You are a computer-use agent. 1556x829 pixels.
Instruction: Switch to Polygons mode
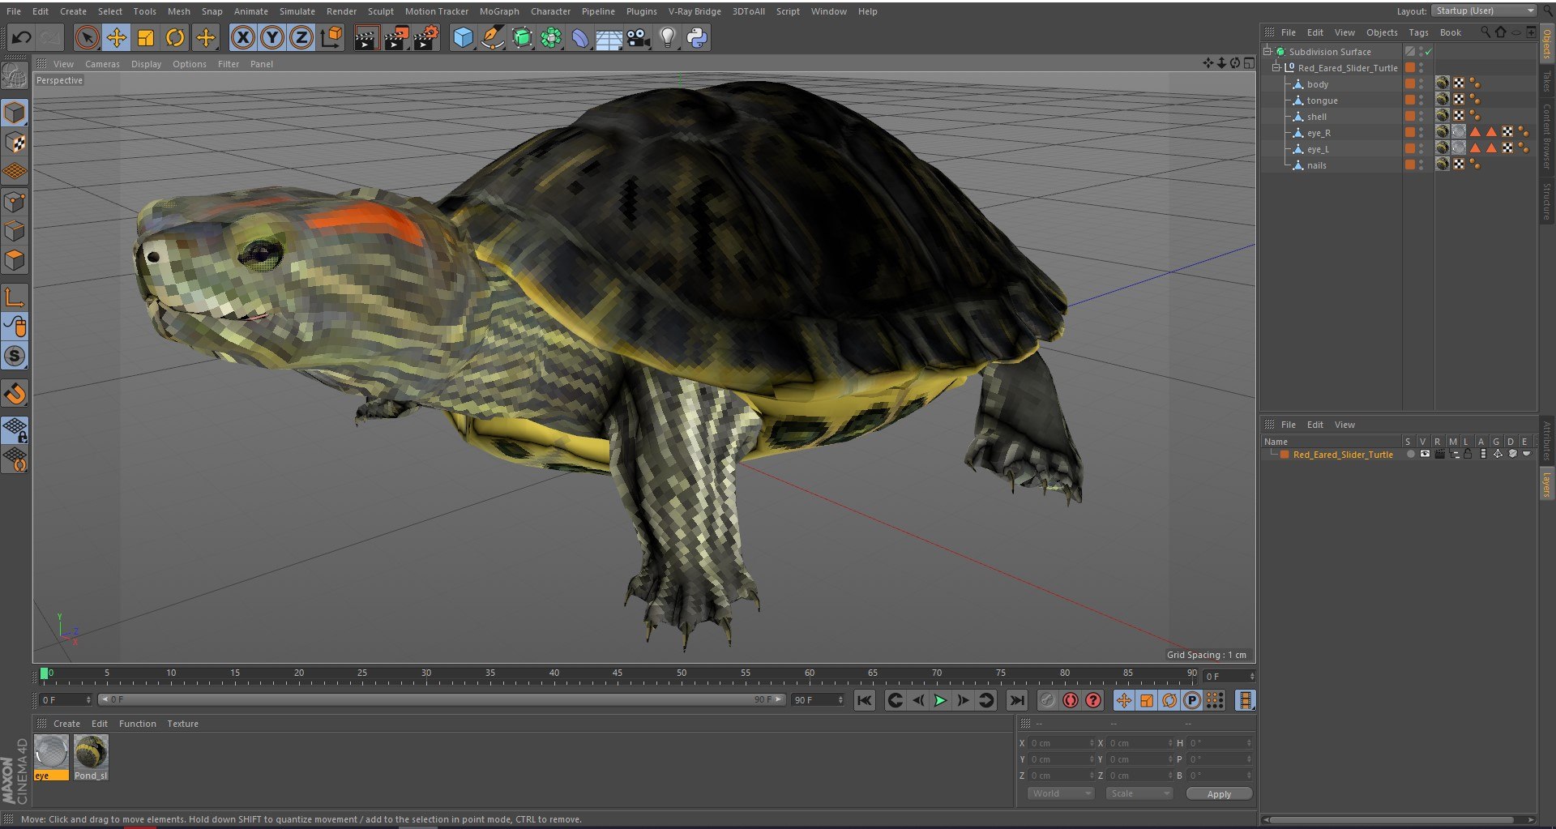pyautogui.click(x=15, y=261)
